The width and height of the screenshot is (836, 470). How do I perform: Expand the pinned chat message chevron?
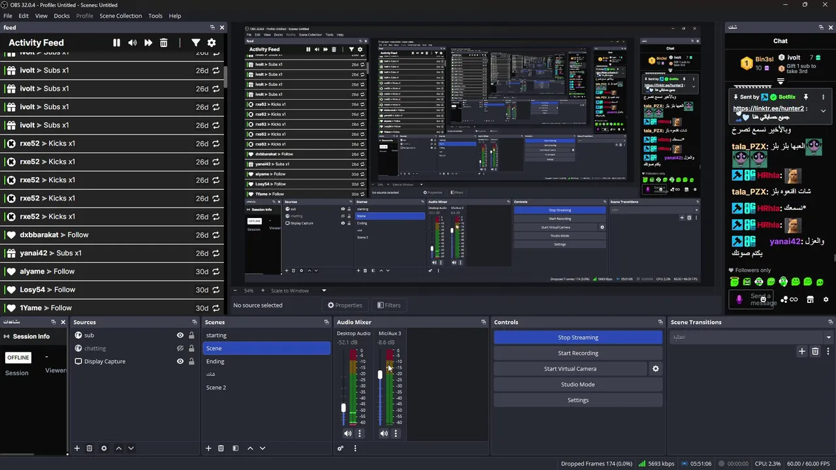[x=823, y=111]
